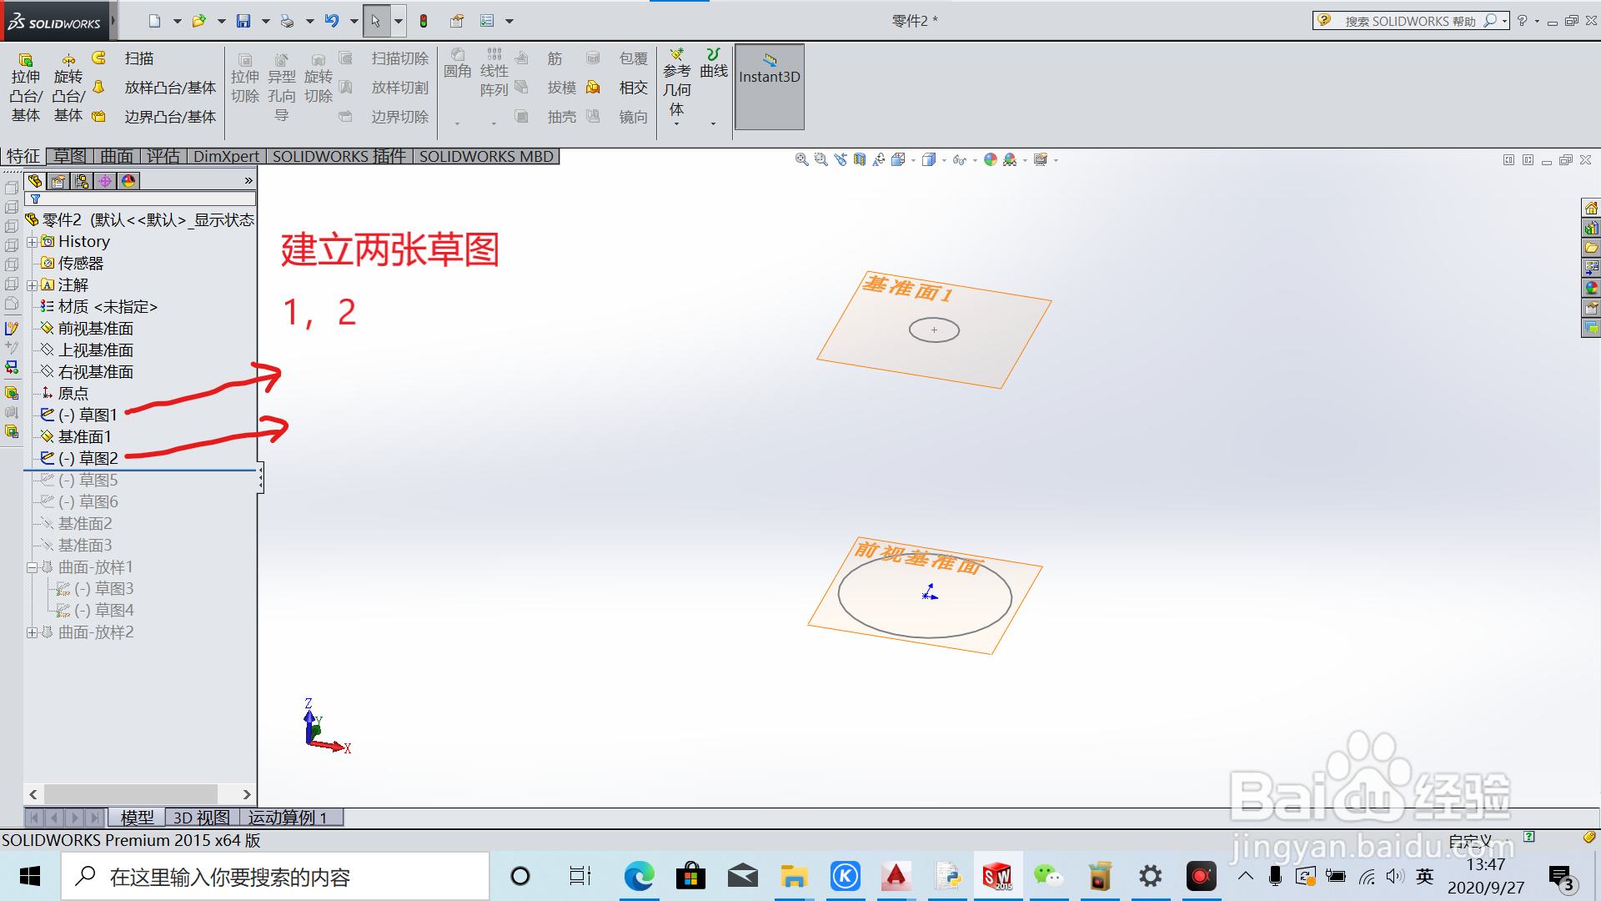Click Edit Appearance color ball icon
Image resolution: width=1601 pixels, height=901 pixels.
point(990,159)
